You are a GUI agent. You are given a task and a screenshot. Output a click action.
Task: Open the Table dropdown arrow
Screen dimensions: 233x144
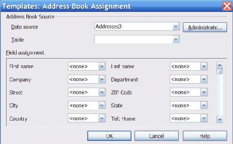176,39
